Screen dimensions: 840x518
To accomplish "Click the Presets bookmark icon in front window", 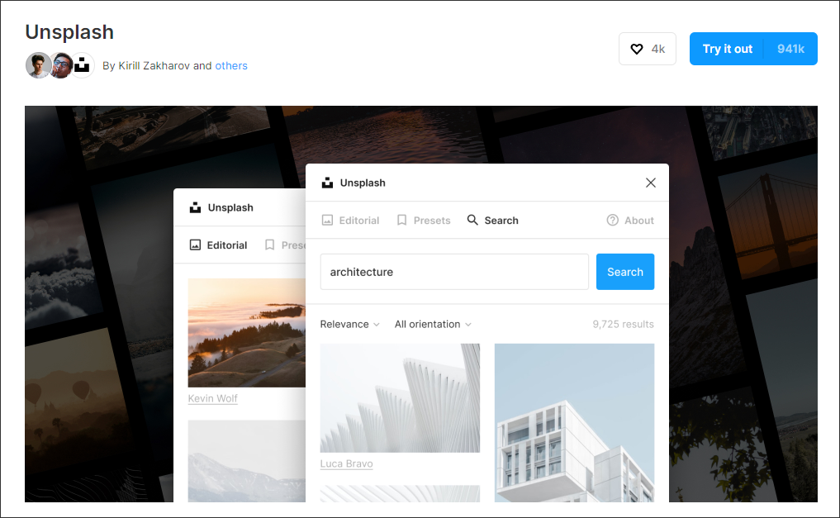I will pos(401,220).
